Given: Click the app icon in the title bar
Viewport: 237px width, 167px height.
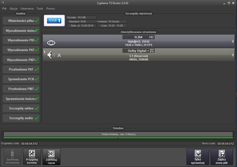Looking at the screenshot, I should tap(4, 3).
